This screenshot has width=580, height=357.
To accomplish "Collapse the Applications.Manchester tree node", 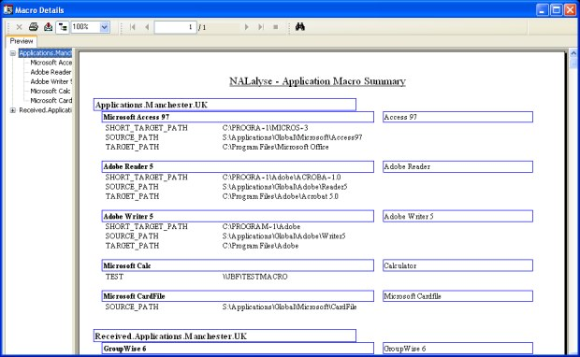I will (x=13, y=53).
